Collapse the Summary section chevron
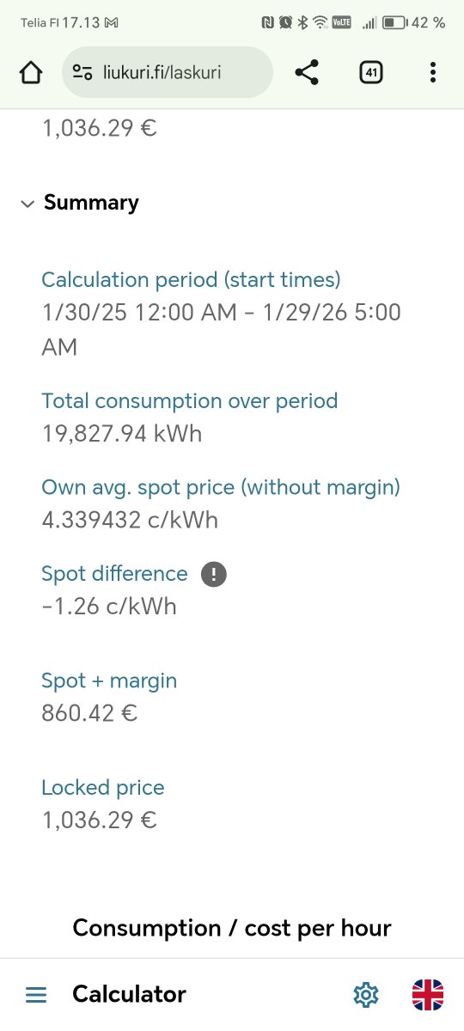The image size is (464, 1031). pos(27,204)
